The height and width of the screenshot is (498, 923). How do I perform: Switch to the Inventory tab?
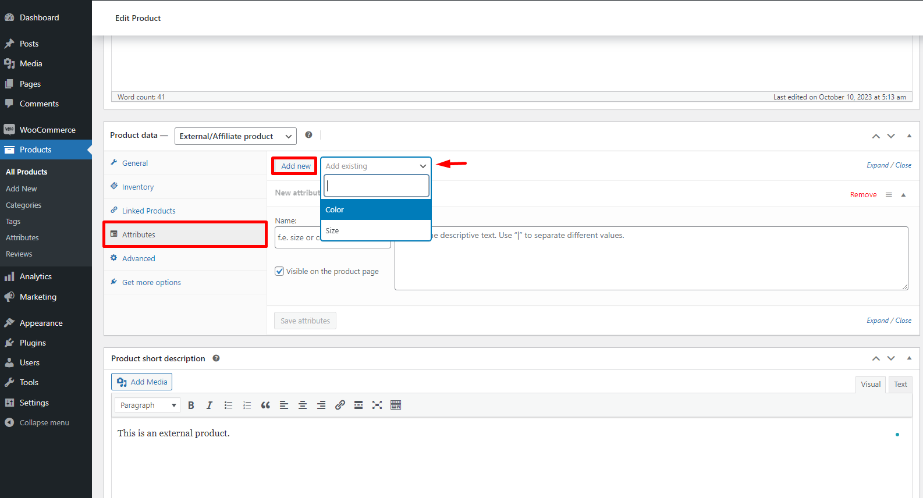click(x=138, y=187)
